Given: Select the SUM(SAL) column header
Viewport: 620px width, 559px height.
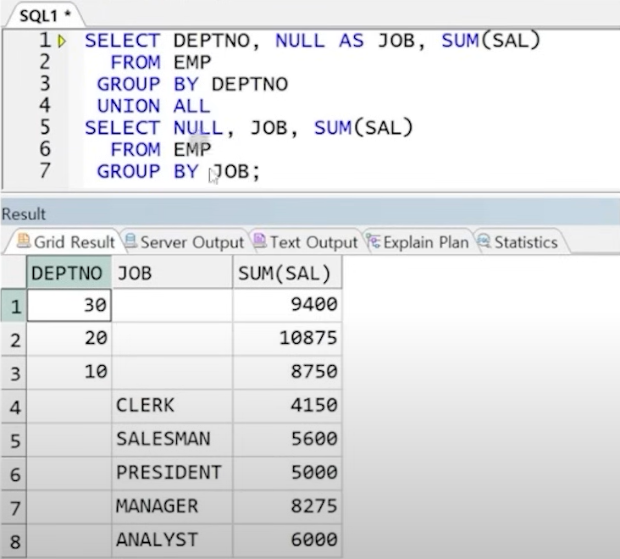Looking at the screenshot, I should pos(287,273).
